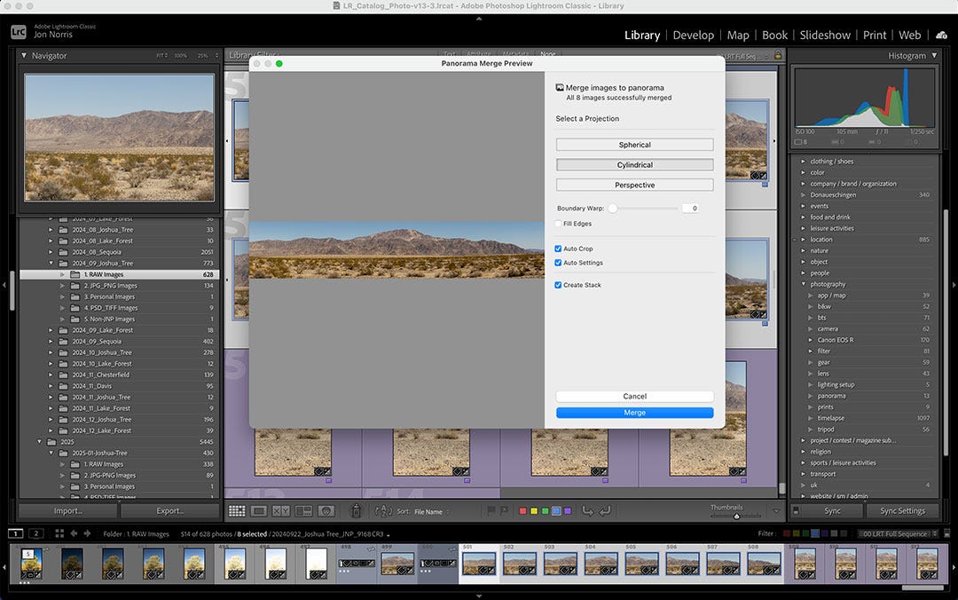Disable the Create Stack checkbox
This screenshot has width=958, height=600.
558,285
